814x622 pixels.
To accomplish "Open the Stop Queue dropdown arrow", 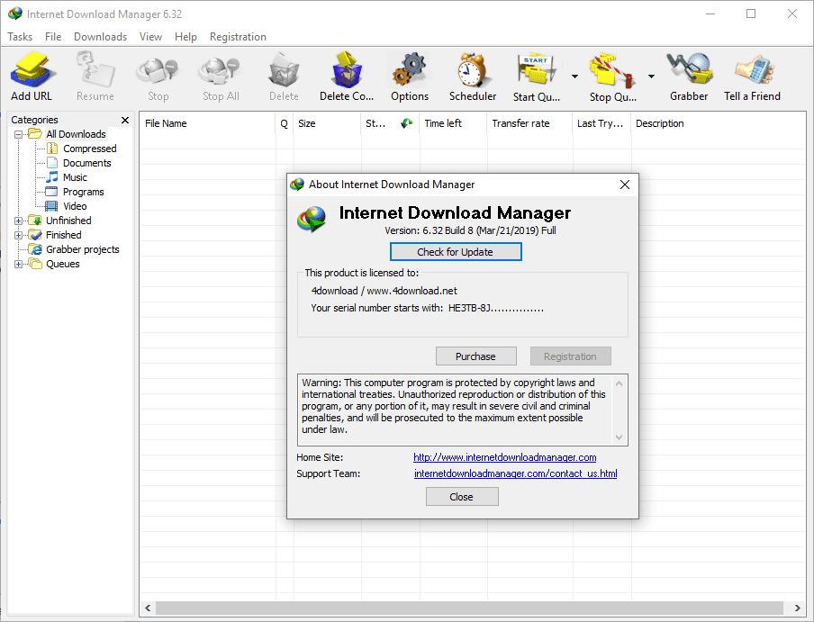I will pyautogui.click(x=652, y=77).
